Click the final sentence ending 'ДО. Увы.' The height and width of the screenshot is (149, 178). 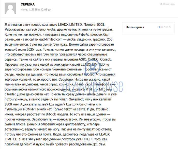click(x=69, y=144)
